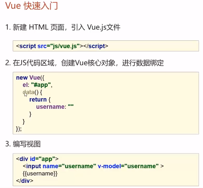This screenshot has width=203, height=188.
Task: Click the 'data() {' code line
Action: (32, 92)
